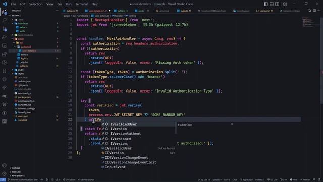Click the VS Code logo icon

tap(5, 4)
